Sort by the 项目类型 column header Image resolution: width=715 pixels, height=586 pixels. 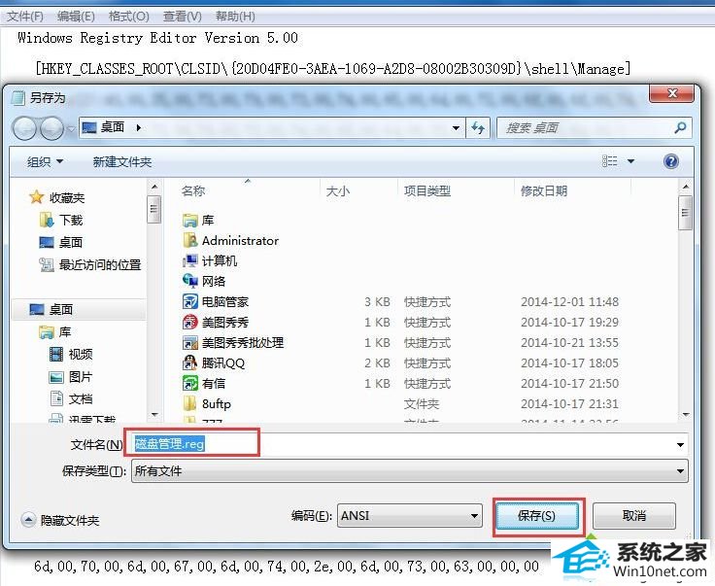[x=427, y=190]
